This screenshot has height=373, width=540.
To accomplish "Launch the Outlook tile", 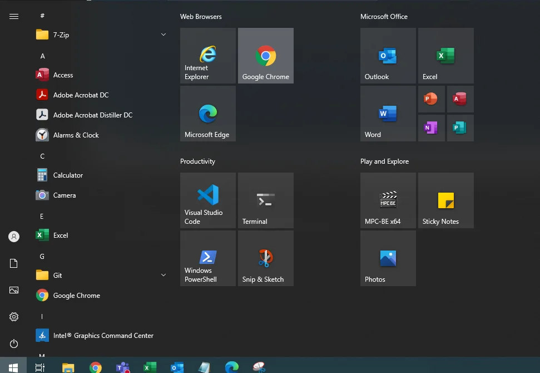I will pyautogui.click(x=388, y=56).
